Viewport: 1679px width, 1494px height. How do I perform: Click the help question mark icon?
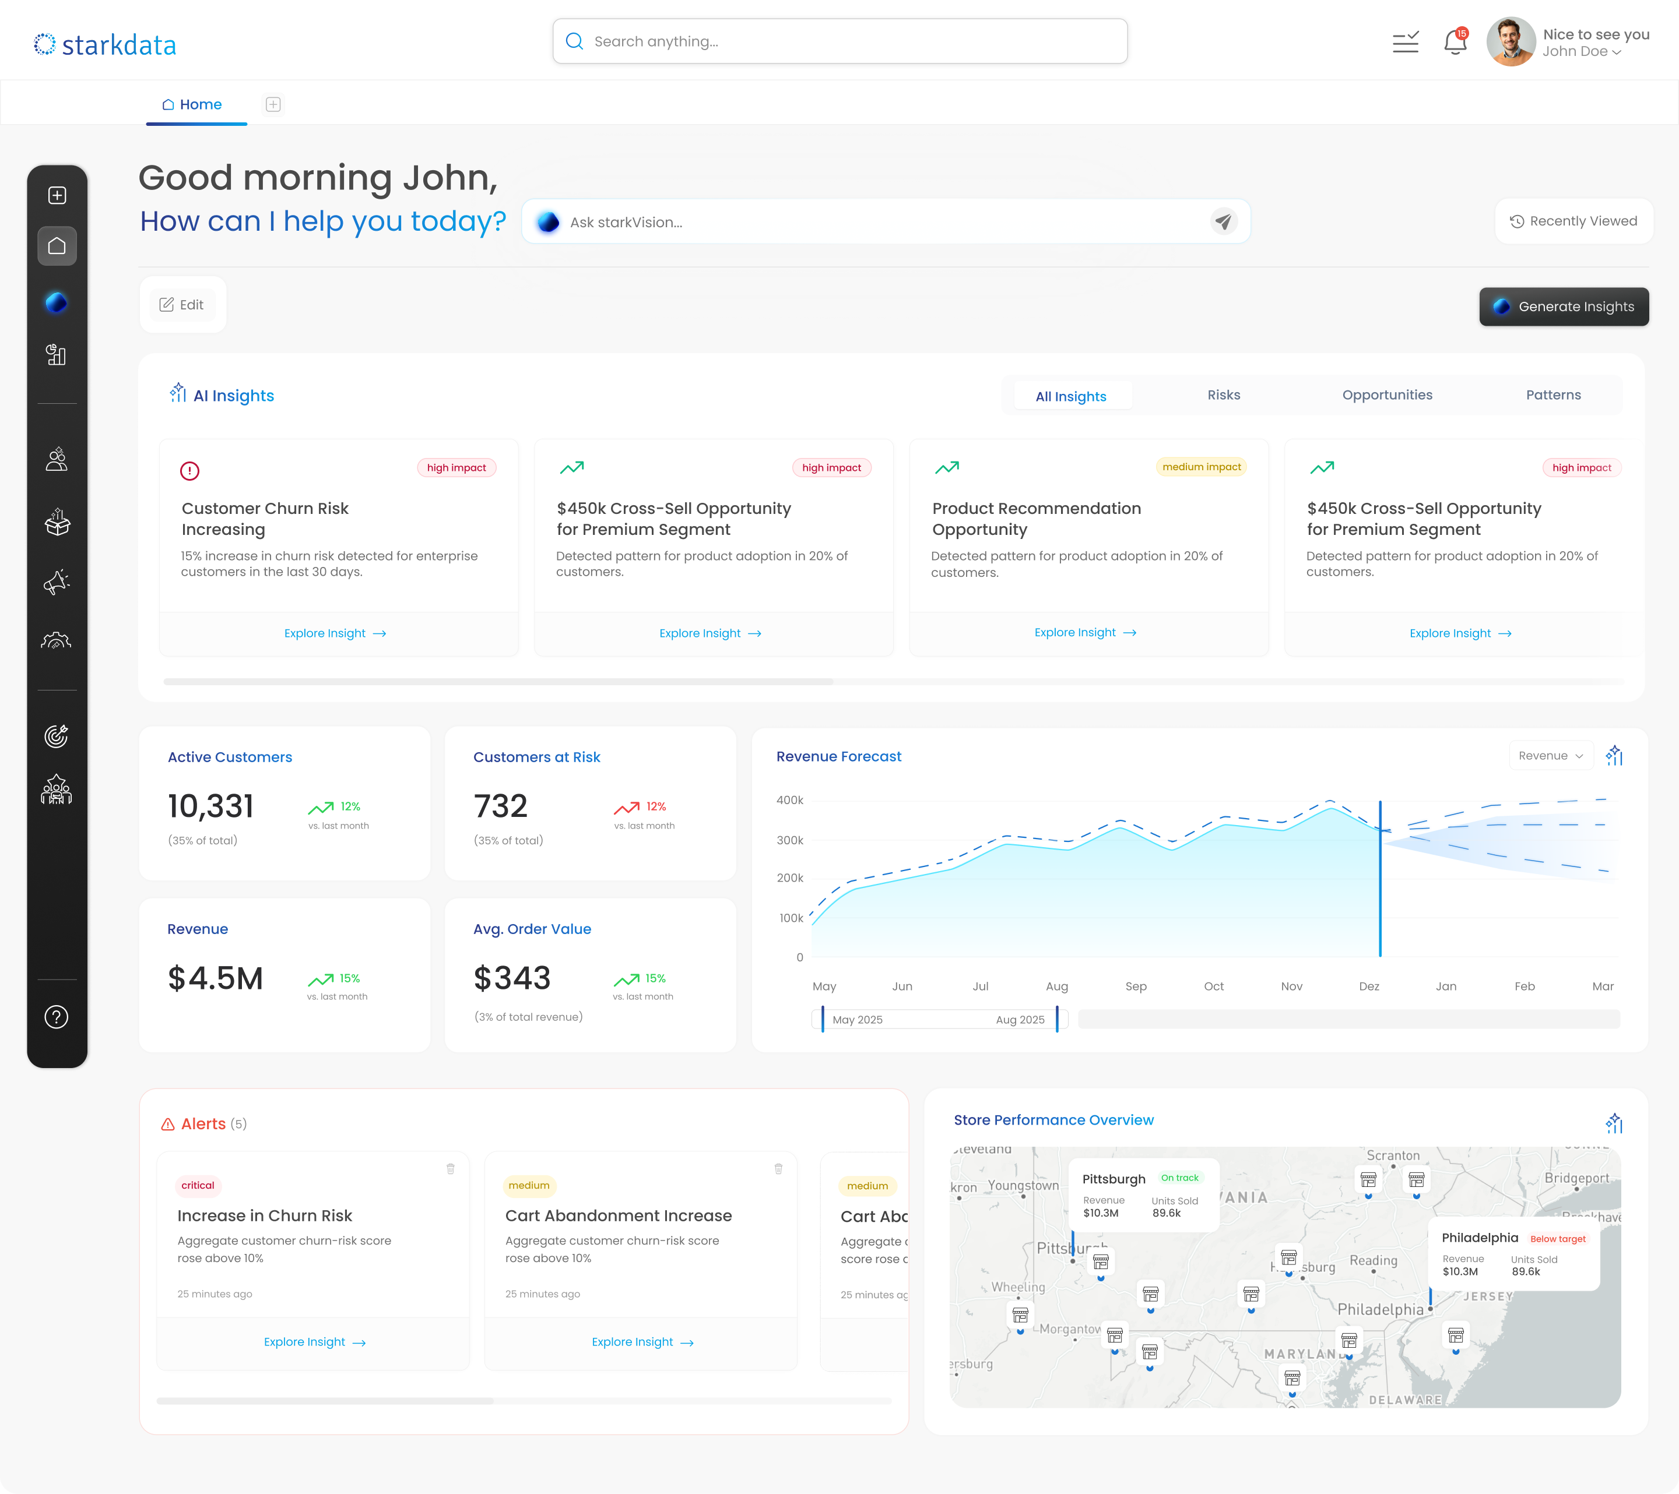coord(57,1017)
